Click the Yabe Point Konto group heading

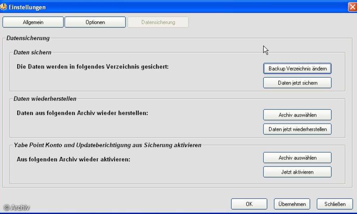(107, 145)
